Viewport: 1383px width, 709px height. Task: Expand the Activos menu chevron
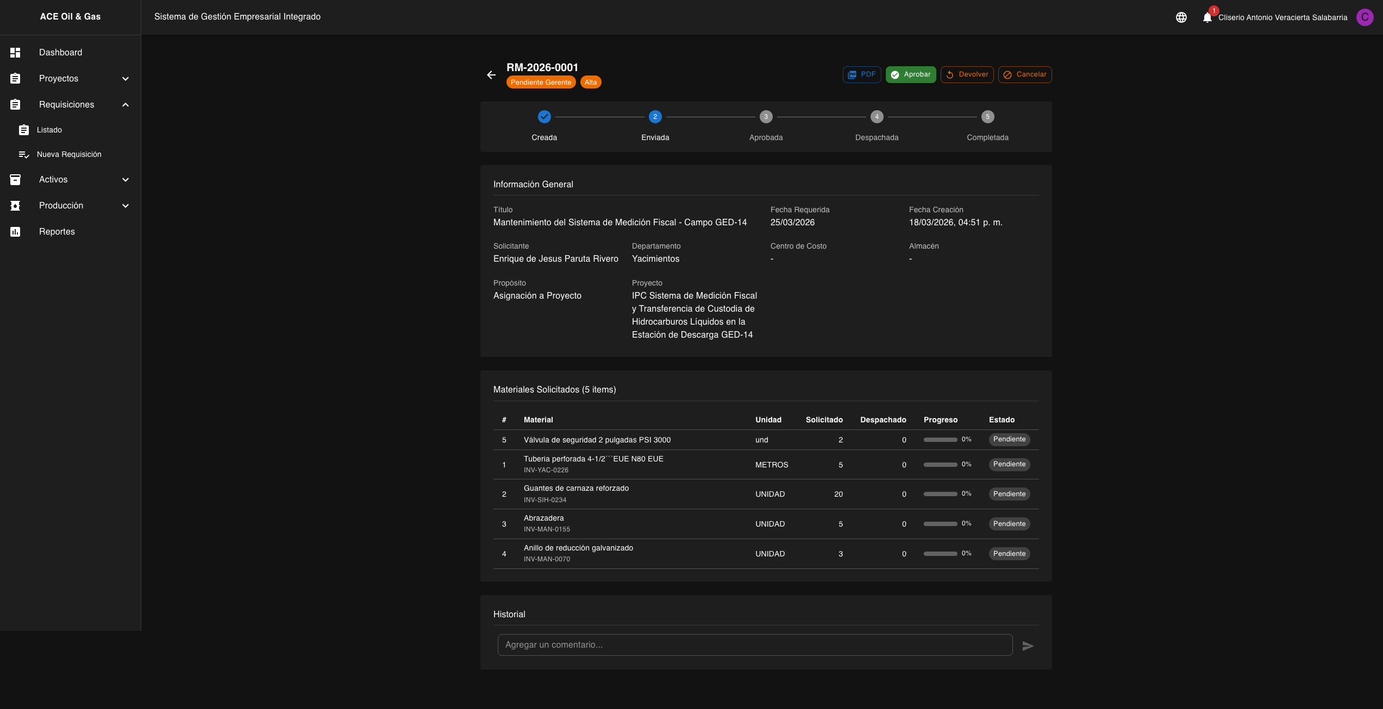pyautogui.click(x=126, y=180)
